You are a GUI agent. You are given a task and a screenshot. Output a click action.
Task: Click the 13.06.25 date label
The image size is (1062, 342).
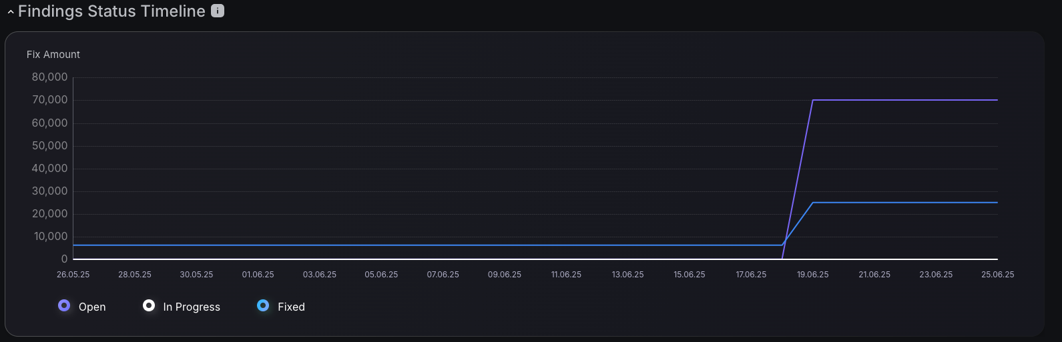tap(628, 275)
